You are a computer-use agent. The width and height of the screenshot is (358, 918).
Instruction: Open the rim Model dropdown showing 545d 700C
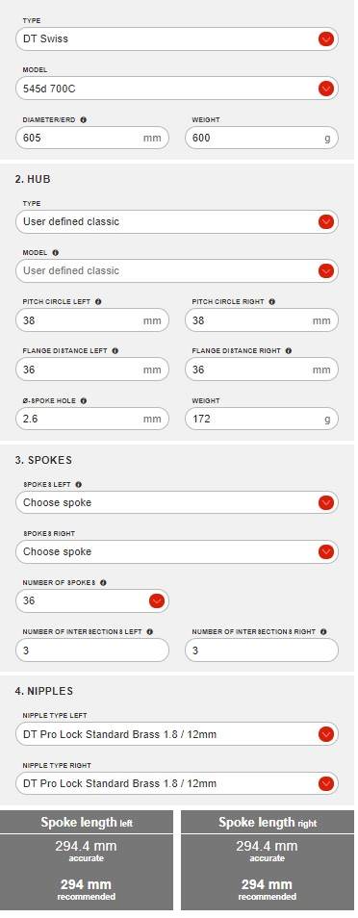click(x=177, y=89)
